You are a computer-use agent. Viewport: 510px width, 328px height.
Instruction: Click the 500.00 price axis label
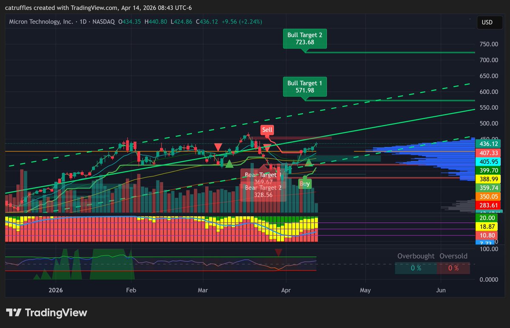point(489,123)
